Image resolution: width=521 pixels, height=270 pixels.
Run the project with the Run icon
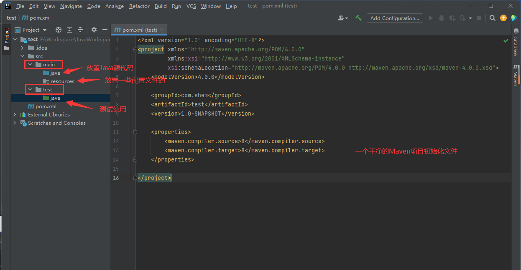tap(431, 18)
